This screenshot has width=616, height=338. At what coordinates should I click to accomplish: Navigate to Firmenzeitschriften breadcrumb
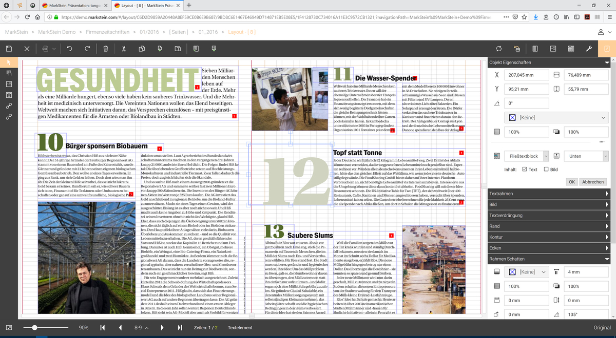coord(108,32)
